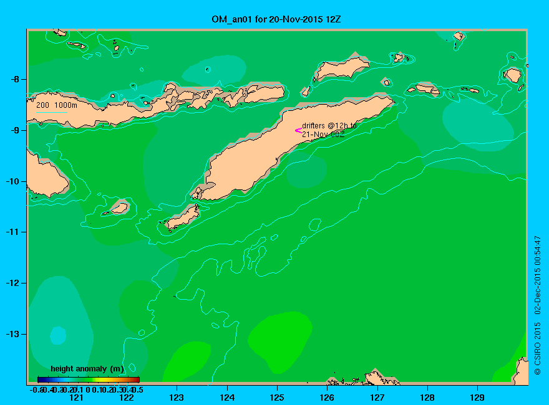Click the 122 longitude axis label
The width and height of the screenshot is (549, 405).
[127, 398]
